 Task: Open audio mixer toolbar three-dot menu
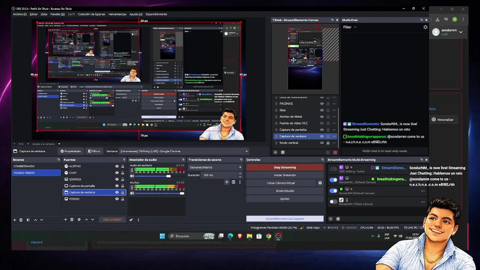coord(138,220)
